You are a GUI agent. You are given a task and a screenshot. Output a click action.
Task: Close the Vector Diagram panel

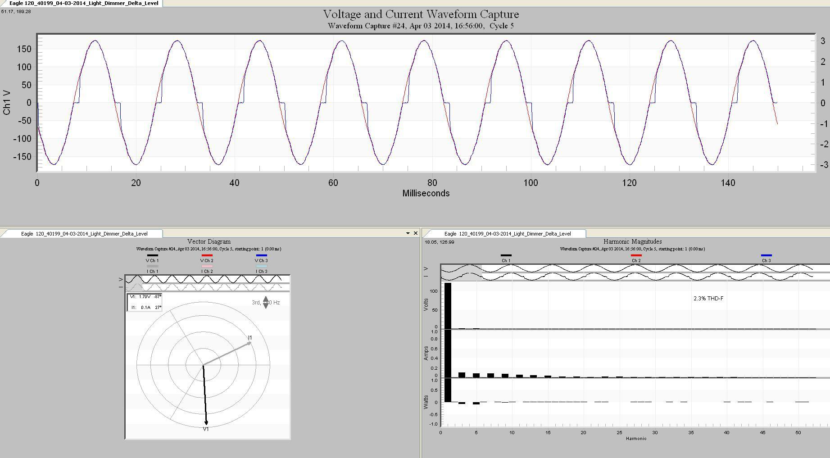(x=416, y=233)
